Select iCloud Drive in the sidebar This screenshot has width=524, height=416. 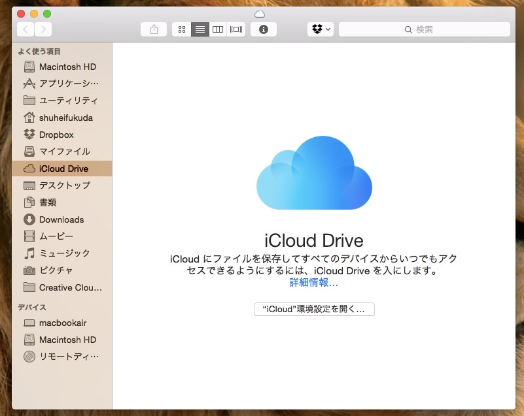click(x=62, y=168)
